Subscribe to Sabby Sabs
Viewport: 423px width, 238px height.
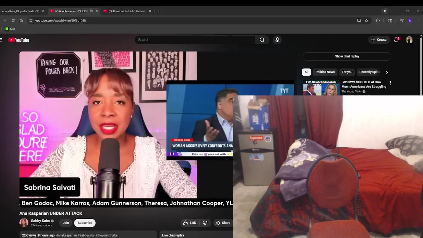[x=85, y=223]
